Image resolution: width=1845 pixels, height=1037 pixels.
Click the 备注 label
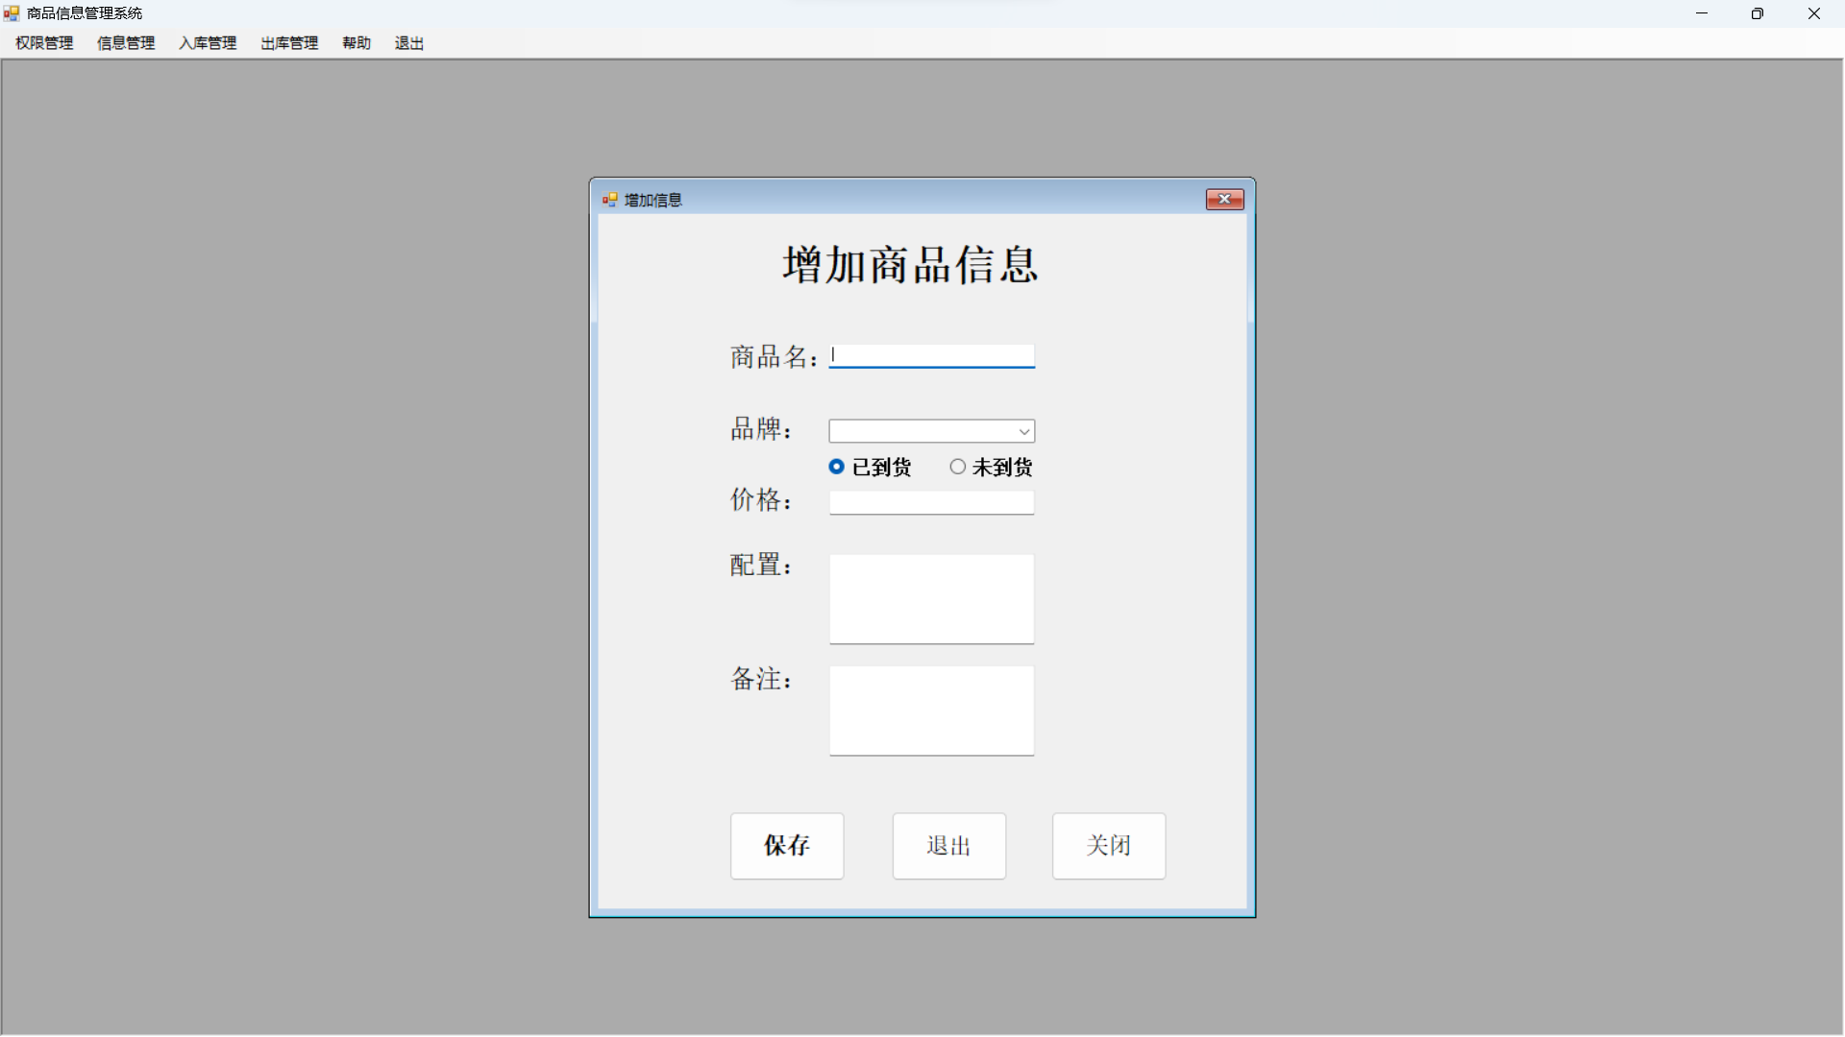761,679
